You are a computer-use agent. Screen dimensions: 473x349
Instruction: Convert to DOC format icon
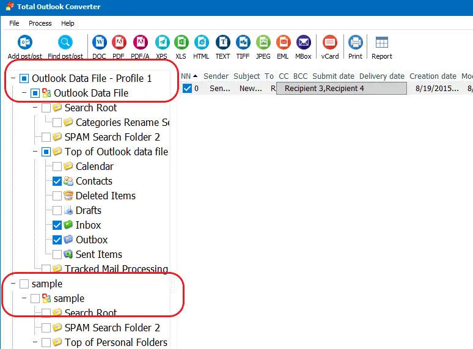(x=99, y=43)
